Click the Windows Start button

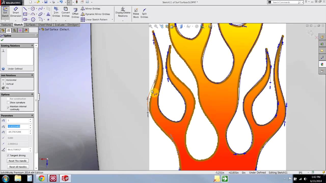tap(5, 178)
